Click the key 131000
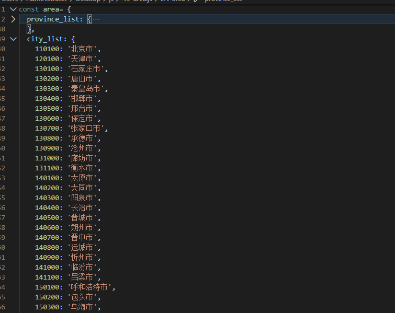 [47, 158]
